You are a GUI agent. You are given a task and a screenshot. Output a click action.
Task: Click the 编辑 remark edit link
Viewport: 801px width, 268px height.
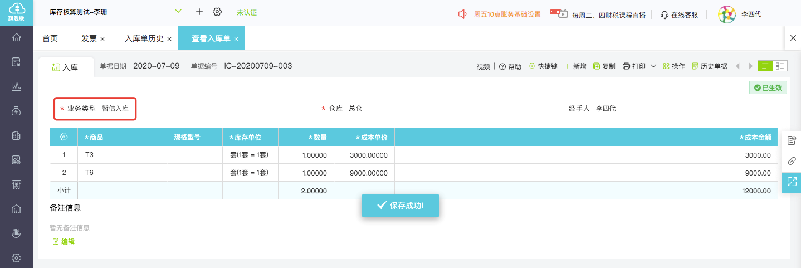64,241
